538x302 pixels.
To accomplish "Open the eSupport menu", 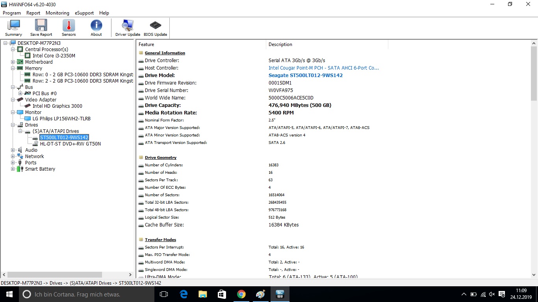I will pyautogui.click(x=84, y=13).
